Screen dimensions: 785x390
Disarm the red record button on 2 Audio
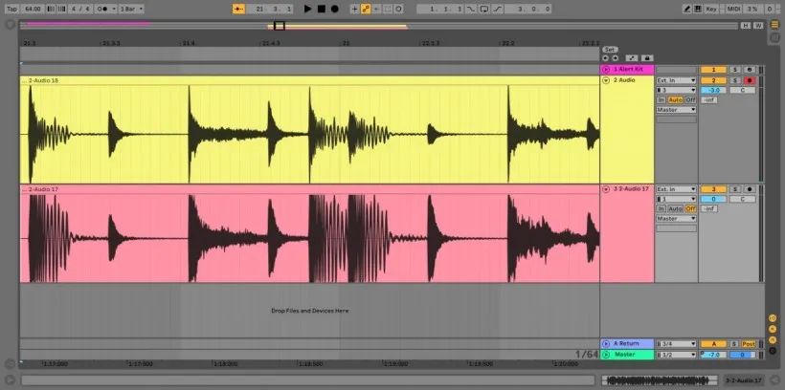click(750, 80)
